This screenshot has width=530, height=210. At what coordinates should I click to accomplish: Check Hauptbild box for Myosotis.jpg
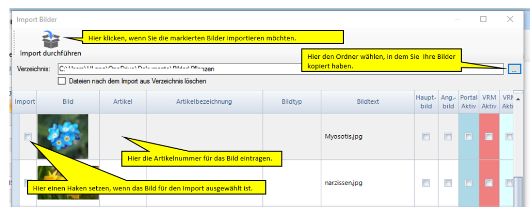[x=425, y=137]
